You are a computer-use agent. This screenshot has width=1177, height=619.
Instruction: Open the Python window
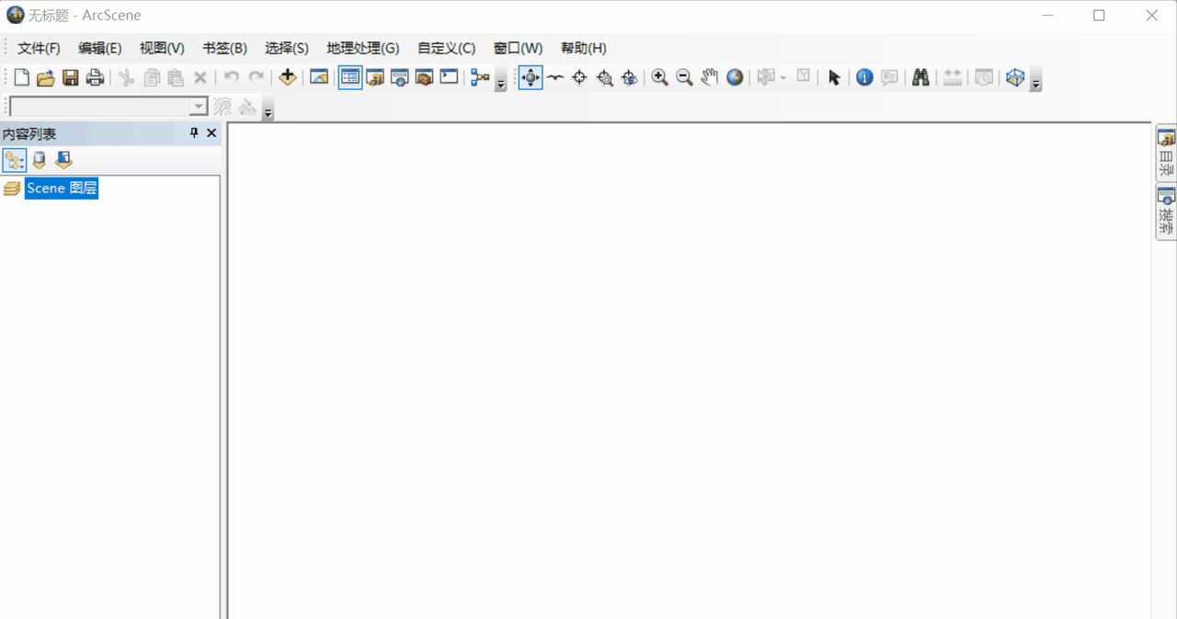tap(448, 77)
